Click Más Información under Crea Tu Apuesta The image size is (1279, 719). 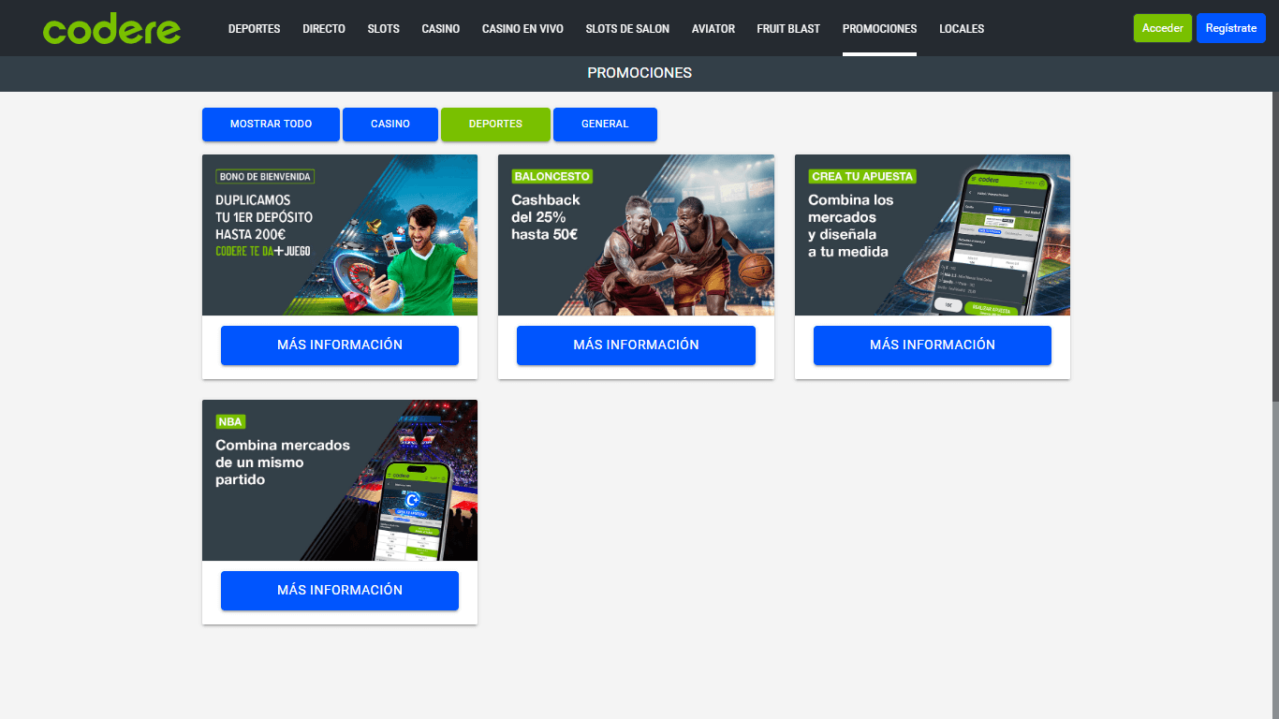tap(933, 345)
